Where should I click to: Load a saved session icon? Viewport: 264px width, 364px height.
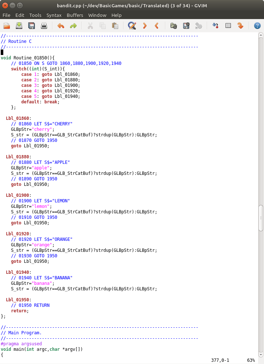click(x=174, y=26)
